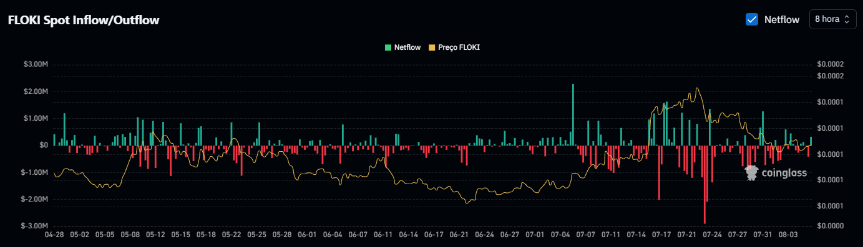Click the $2.00M axis label
Image resolution: width=863 pixels, height=247 pixels.
click(x=36, y=91)
